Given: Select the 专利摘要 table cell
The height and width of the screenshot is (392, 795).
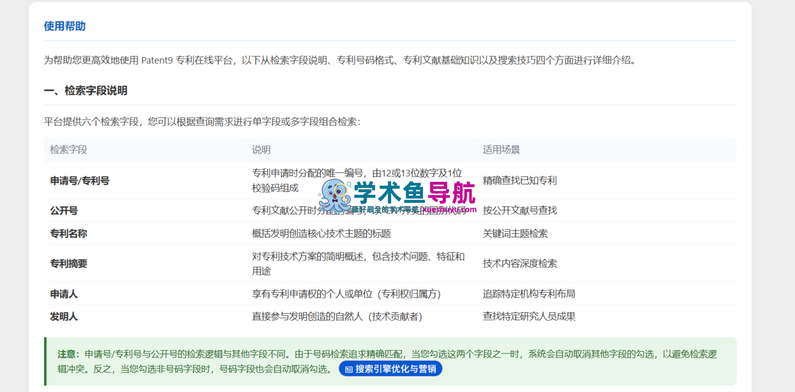Looking at the screenshot, I should click(x=145, y=264).
